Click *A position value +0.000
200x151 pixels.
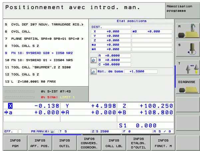tap(103, 112)
